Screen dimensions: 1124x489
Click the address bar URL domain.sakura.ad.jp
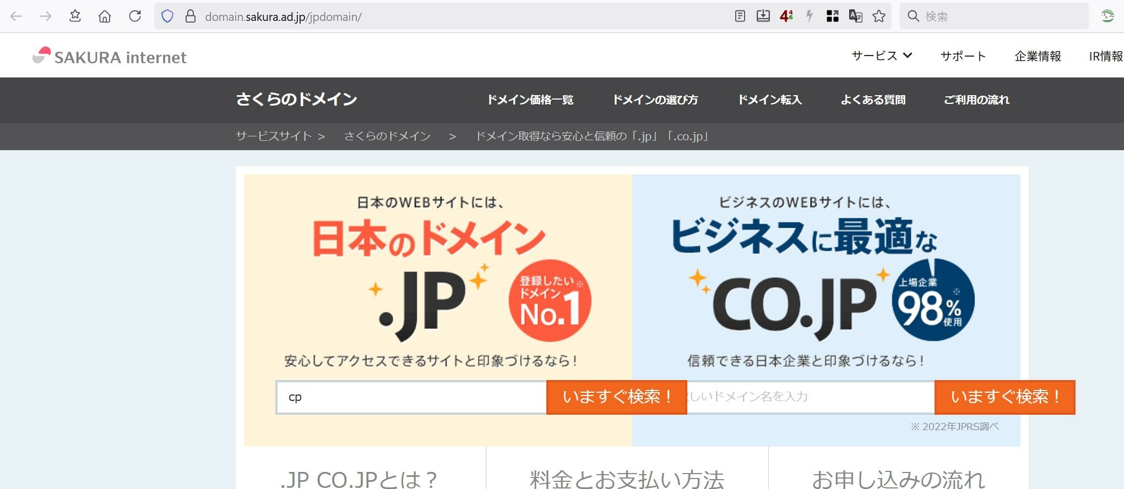pyautogui.click(x=283, y=17)
